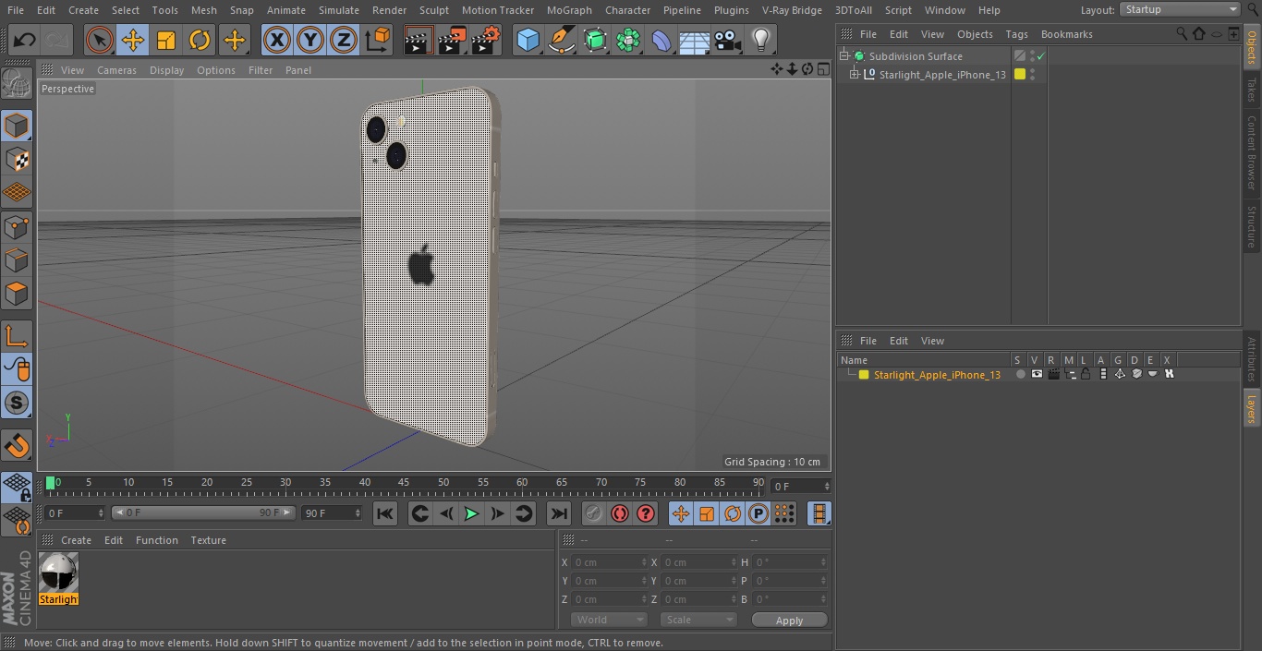1262x651 pixels.
Task: Go to end of animation
Action: [558, 513]
